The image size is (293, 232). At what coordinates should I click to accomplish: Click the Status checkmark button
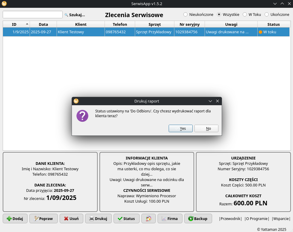tap(126, 219)
